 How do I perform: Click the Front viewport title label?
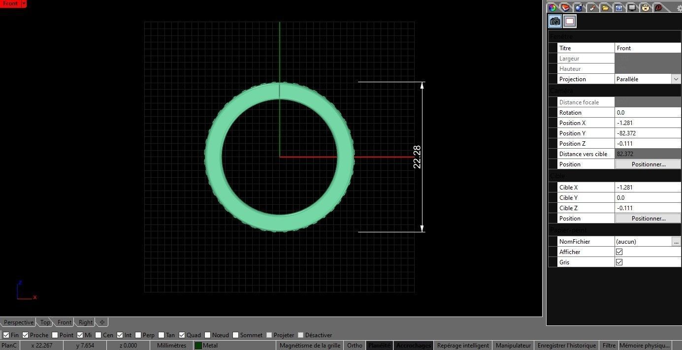(x=10, y=3)
